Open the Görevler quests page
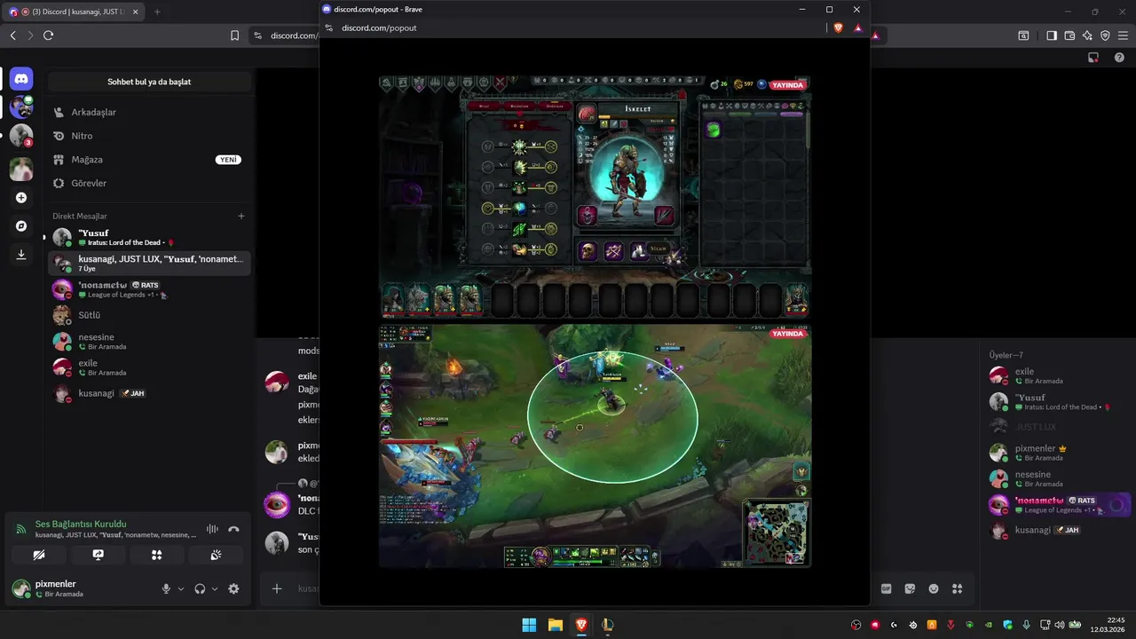This screenshot has width=1136, height=639. 149,183
